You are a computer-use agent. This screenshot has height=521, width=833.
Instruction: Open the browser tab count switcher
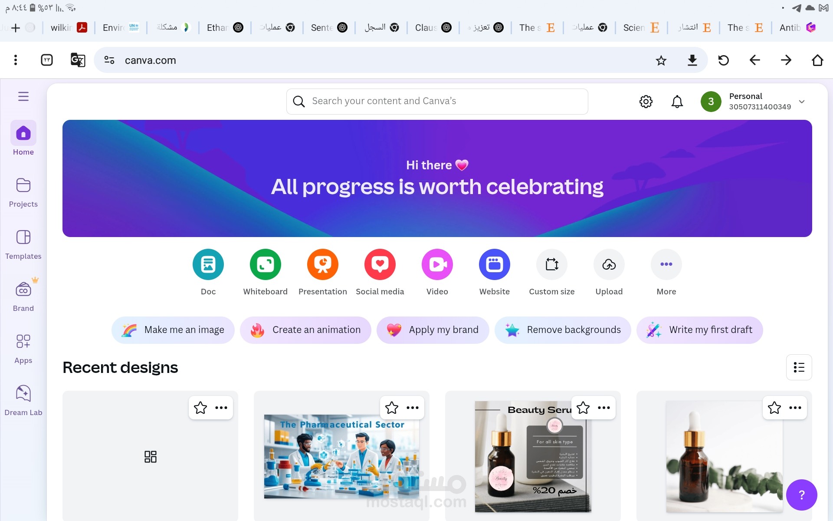pyautogui.click(x=47, y=60)
